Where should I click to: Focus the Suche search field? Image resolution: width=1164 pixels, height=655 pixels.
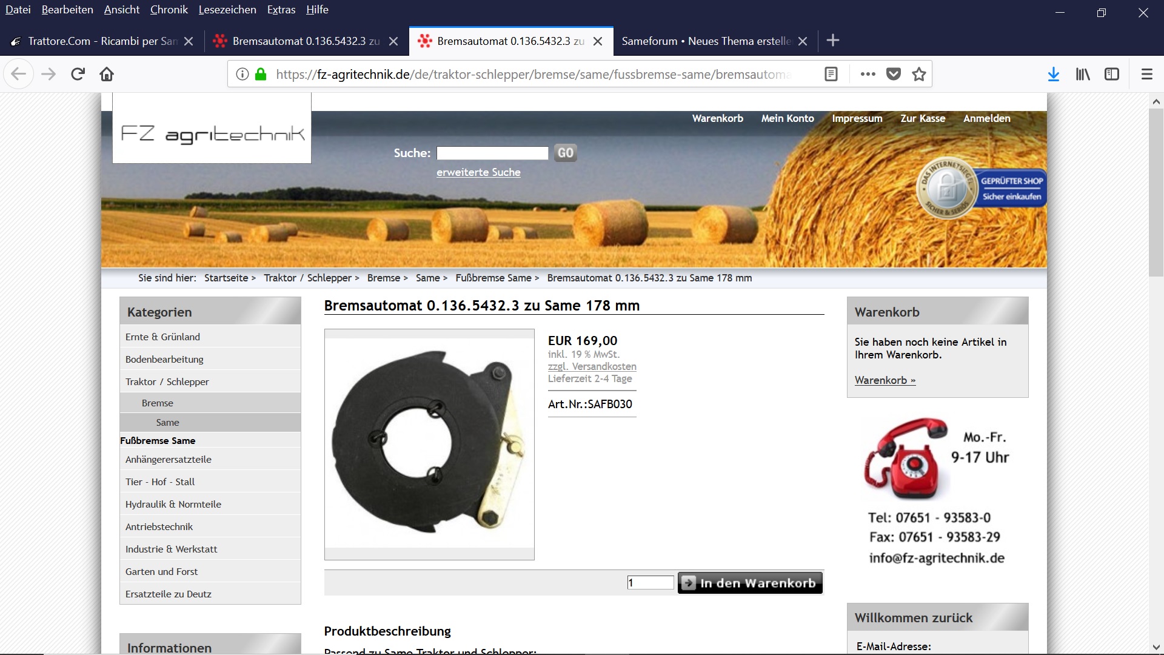(492, 153)
